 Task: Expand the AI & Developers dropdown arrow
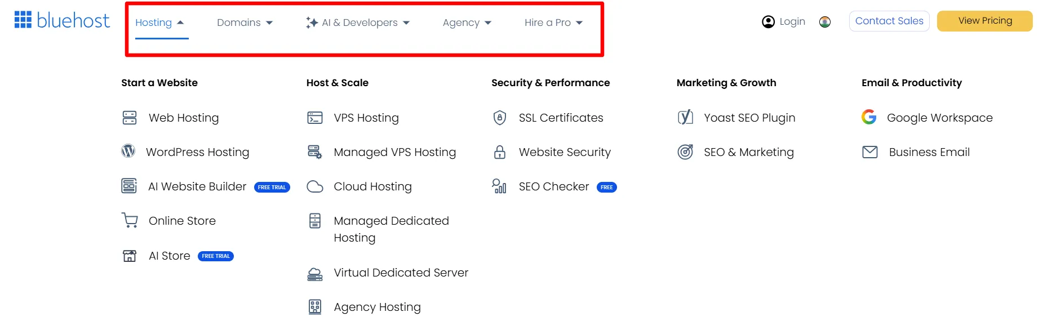pos(406,23)
